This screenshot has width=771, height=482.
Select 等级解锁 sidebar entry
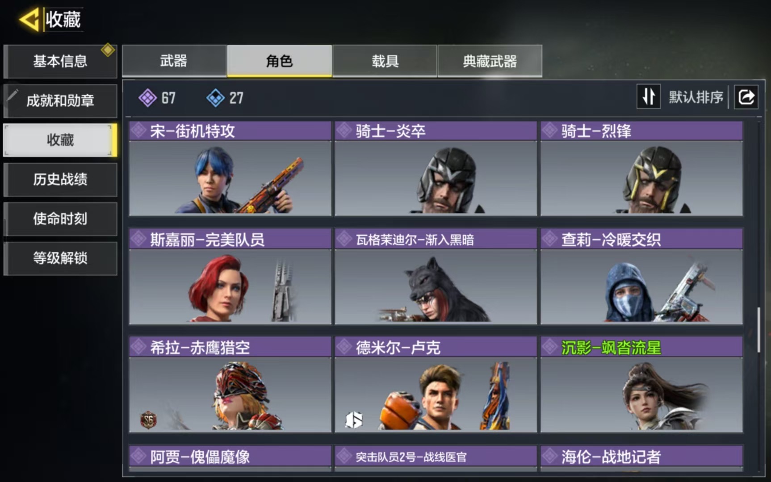tap(60, 258)
